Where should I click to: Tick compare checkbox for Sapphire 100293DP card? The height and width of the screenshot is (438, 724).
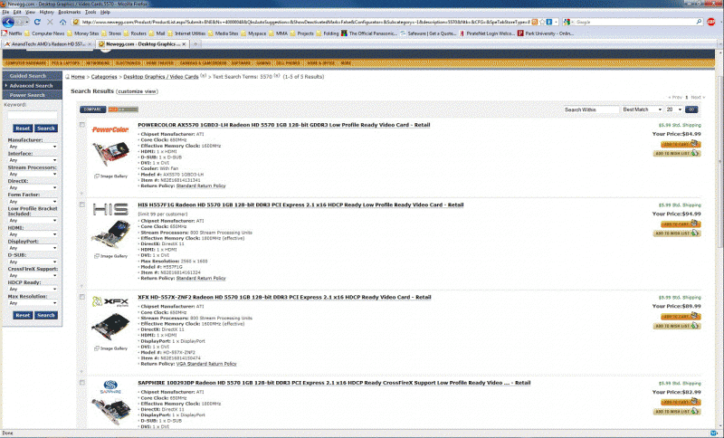tap(82, 383)
